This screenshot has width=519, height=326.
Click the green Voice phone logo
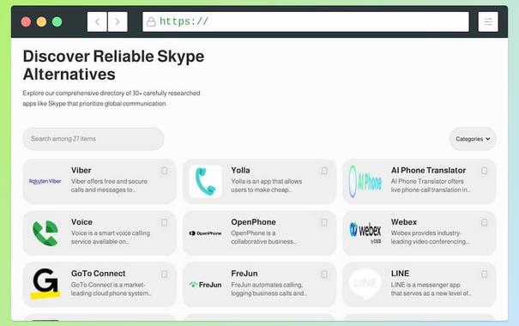coord(45,233)
